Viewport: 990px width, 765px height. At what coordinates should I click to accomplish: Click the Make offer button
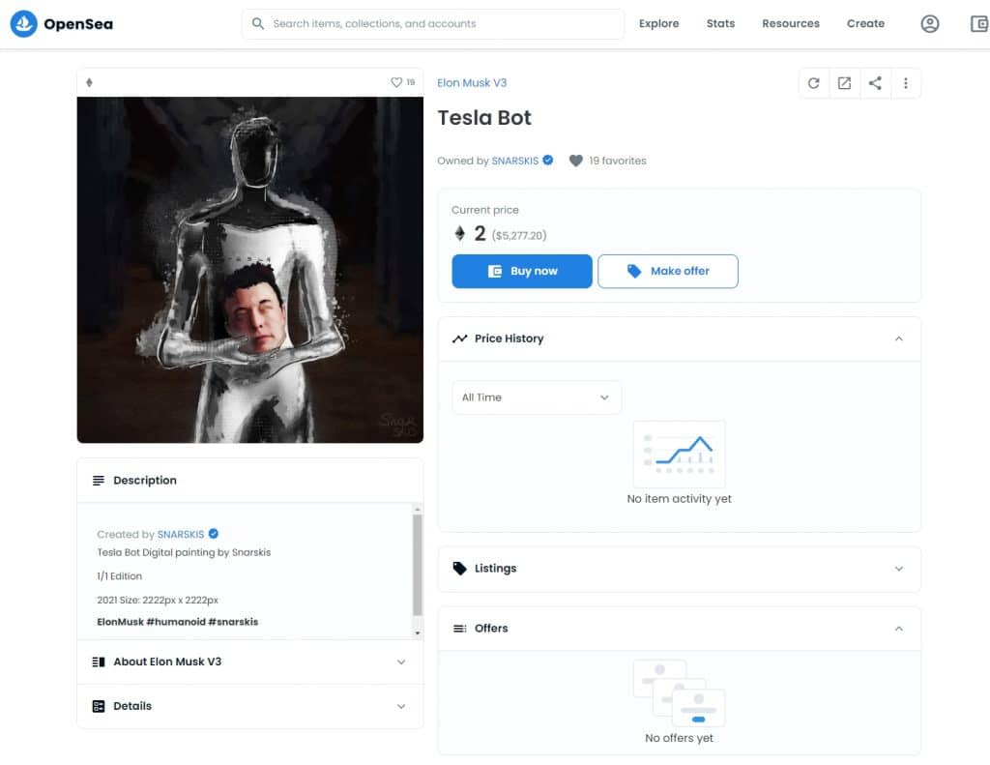pos(668,271)
